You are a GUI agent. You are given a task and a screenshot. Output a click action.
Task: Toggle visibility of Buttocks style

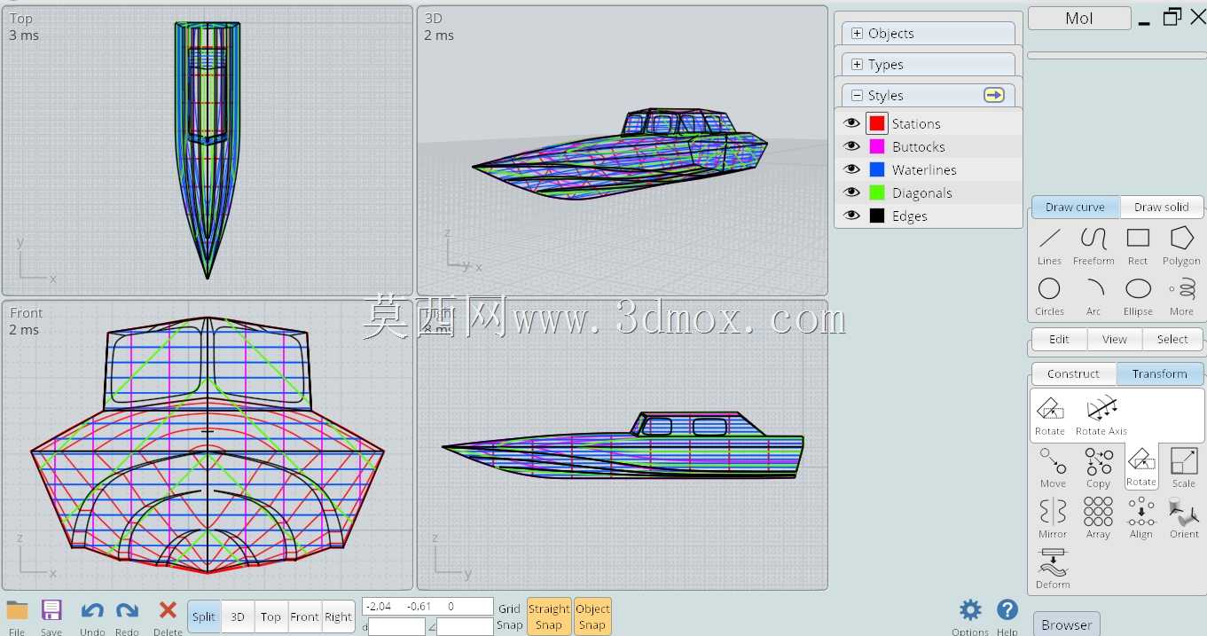pos(852,146)
